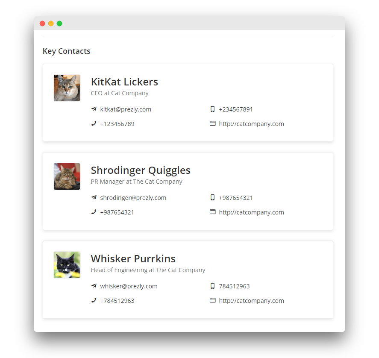Image resolution: width=379 pixels, height=358 pixels.
Task: Click the green window zoom button
Action: pos(59,23)
